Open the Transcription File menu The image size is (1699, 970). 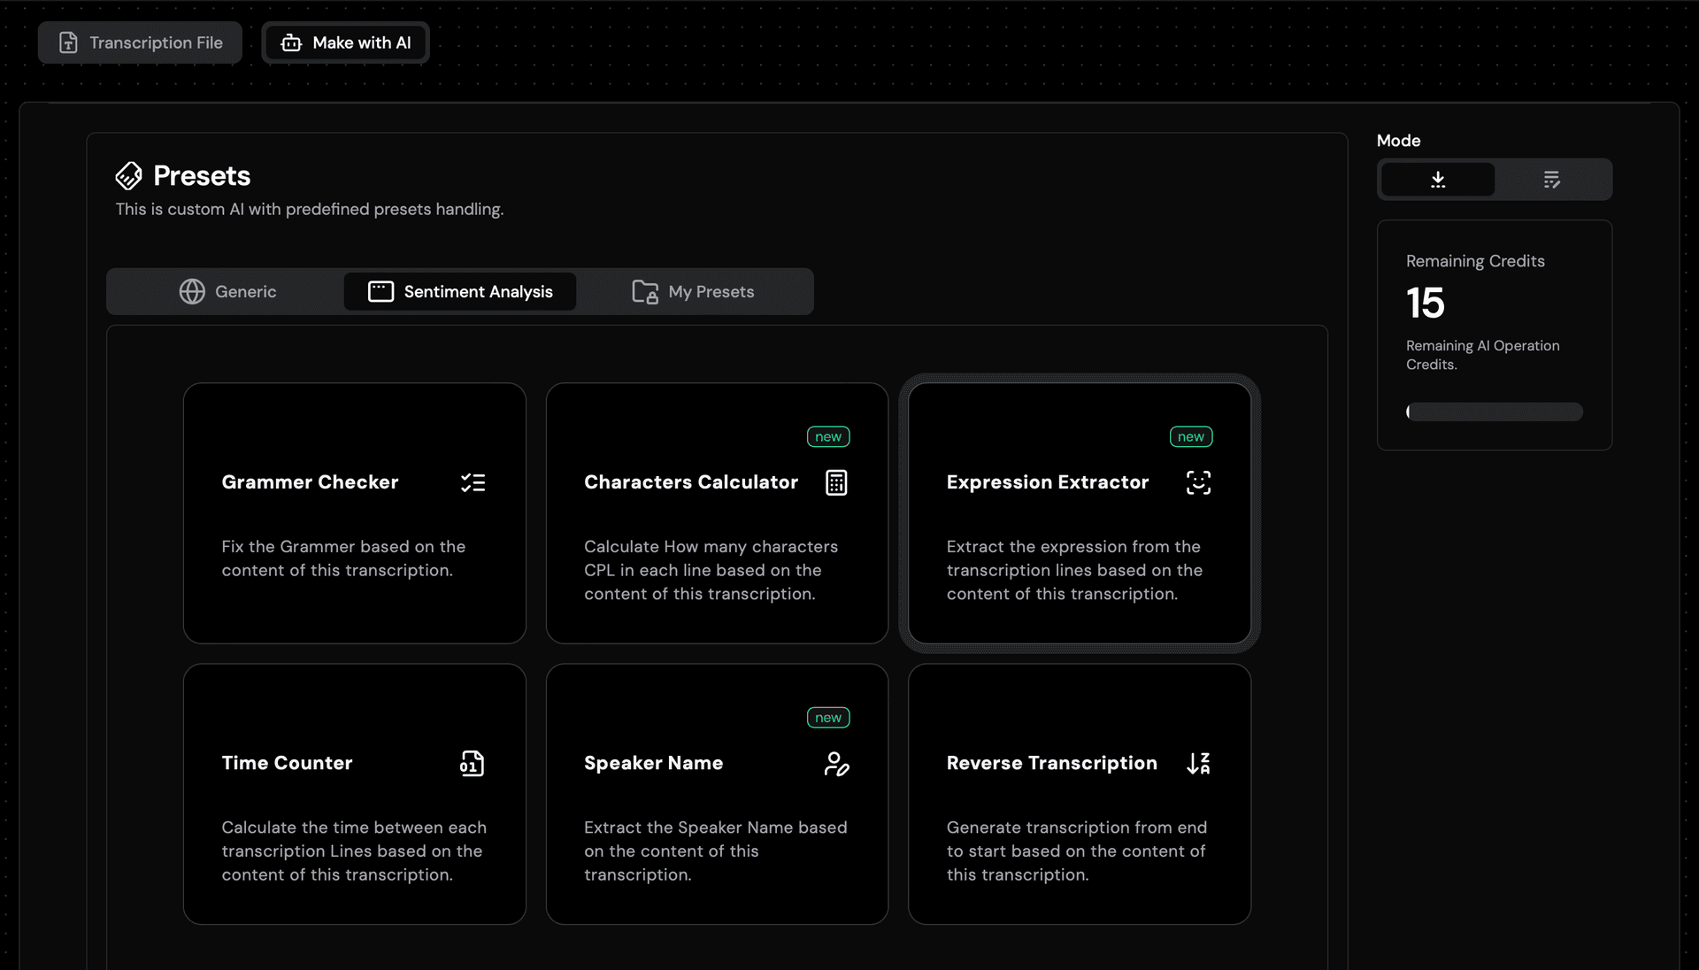tap(139, 42)
